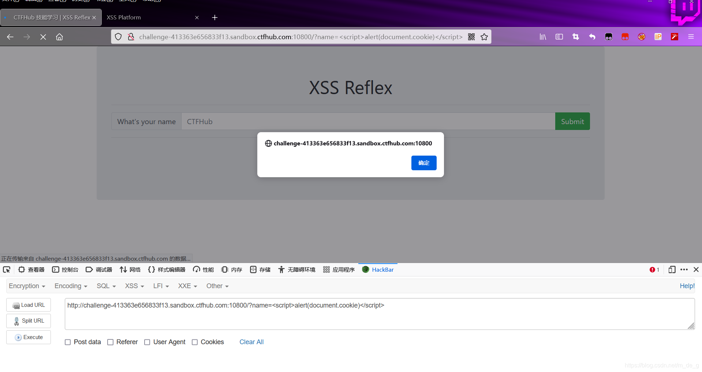Enable the User Agent checkbox
702x372 pixels.
(147, 342)
